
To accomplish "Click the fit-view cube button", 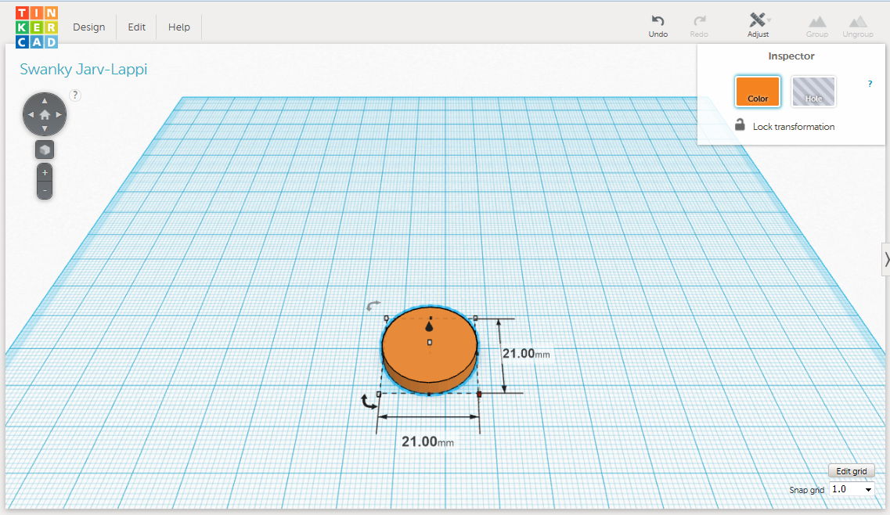I will coord(45,150).
